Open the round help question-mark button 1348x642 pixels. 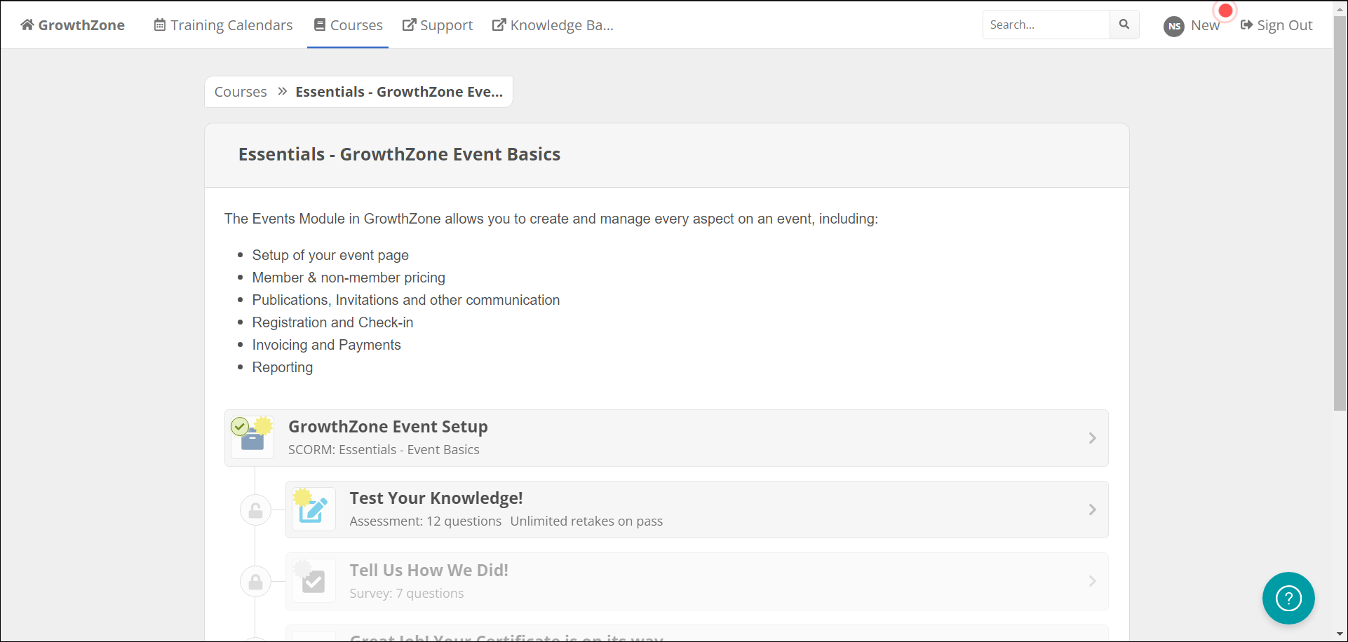point(1288,598)
